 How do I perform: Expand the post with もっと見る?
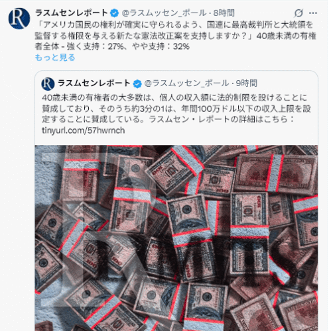pos(55,58)
